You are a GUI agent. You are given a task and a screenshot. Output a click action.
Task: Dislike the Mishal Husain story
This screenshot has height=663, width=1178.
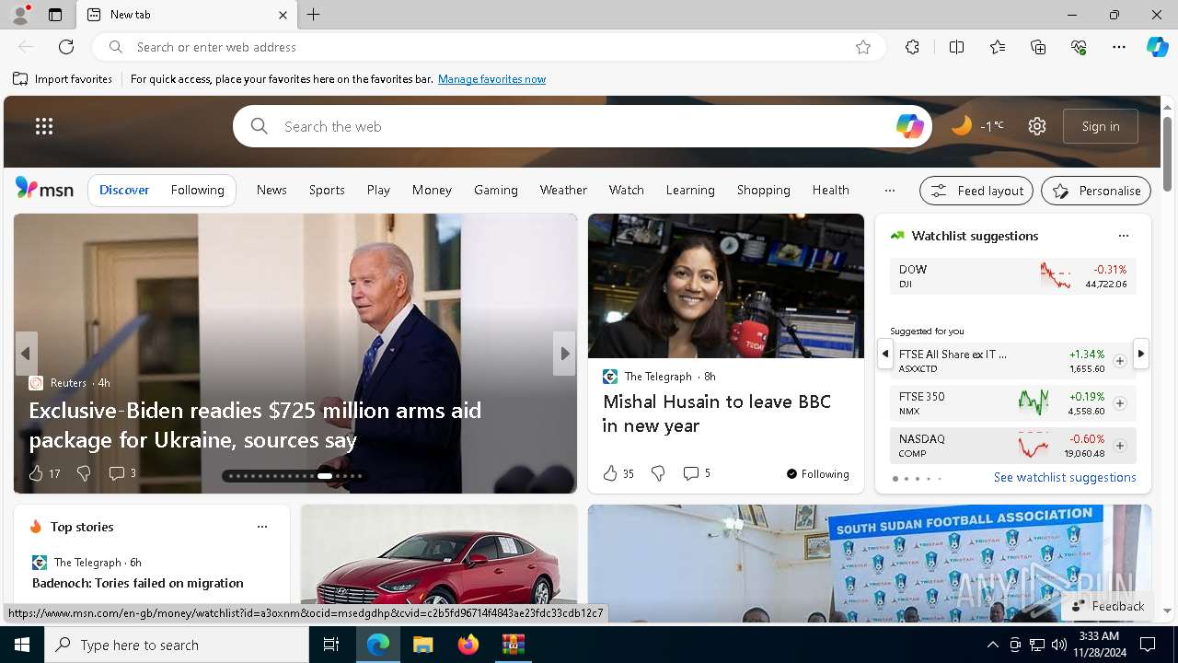coord(658,473)
